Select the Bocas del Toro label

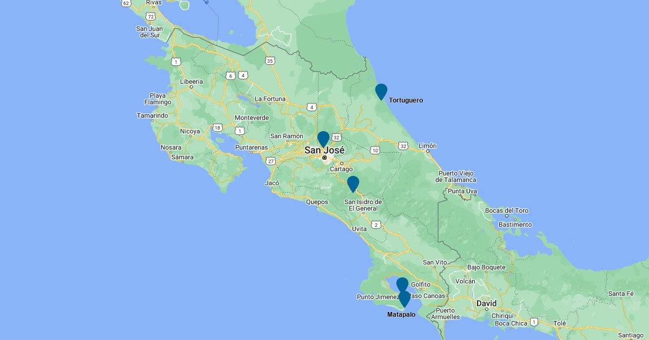507,210
